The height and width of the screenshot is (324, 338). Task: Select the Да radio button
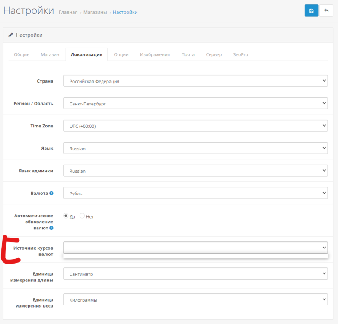66,216
